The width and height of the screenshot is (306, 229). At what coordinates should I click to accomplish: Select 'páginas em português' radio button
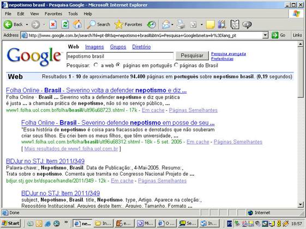click(x=118, y=65)
